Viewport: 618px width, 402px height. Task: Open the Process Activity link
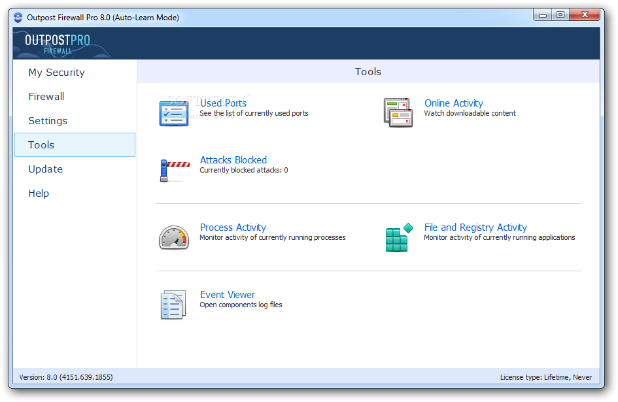click(x=233, y=227)
